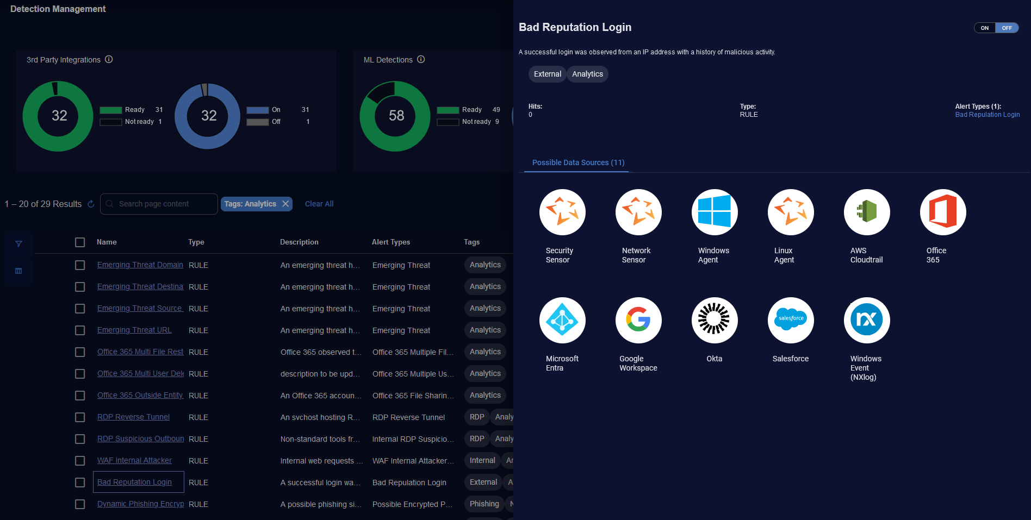1031x520 pixels.
Task: Tick the select-all checkbox in table header
Action: coord(80,242)
